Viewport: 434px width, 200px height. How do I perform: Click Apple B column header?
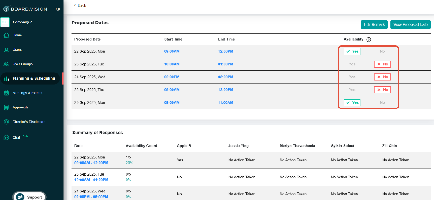[184, 146]
